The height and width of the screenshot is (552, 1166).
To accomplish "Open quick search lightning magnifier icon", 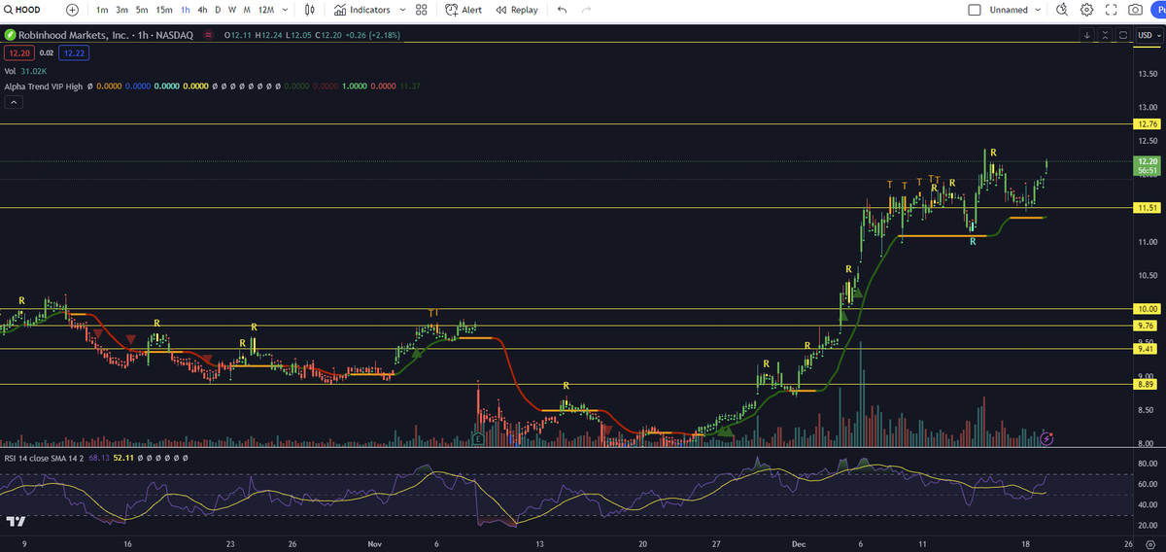I will point(1062,10).
